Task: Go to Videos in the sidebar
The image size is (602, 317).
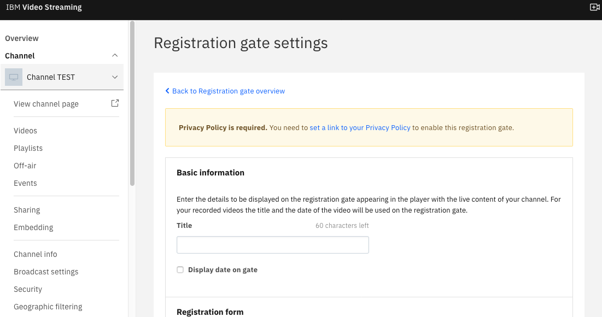Action: [x=25, y=131]
